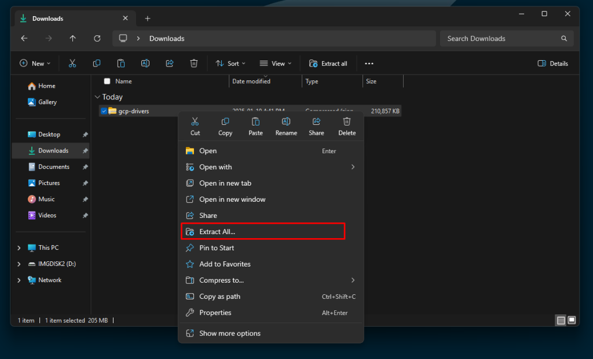The width and height of the screenshot is (593, 359).
Task: Open the View dropdown
Action: pyautogui.click(x=275, y=63)
